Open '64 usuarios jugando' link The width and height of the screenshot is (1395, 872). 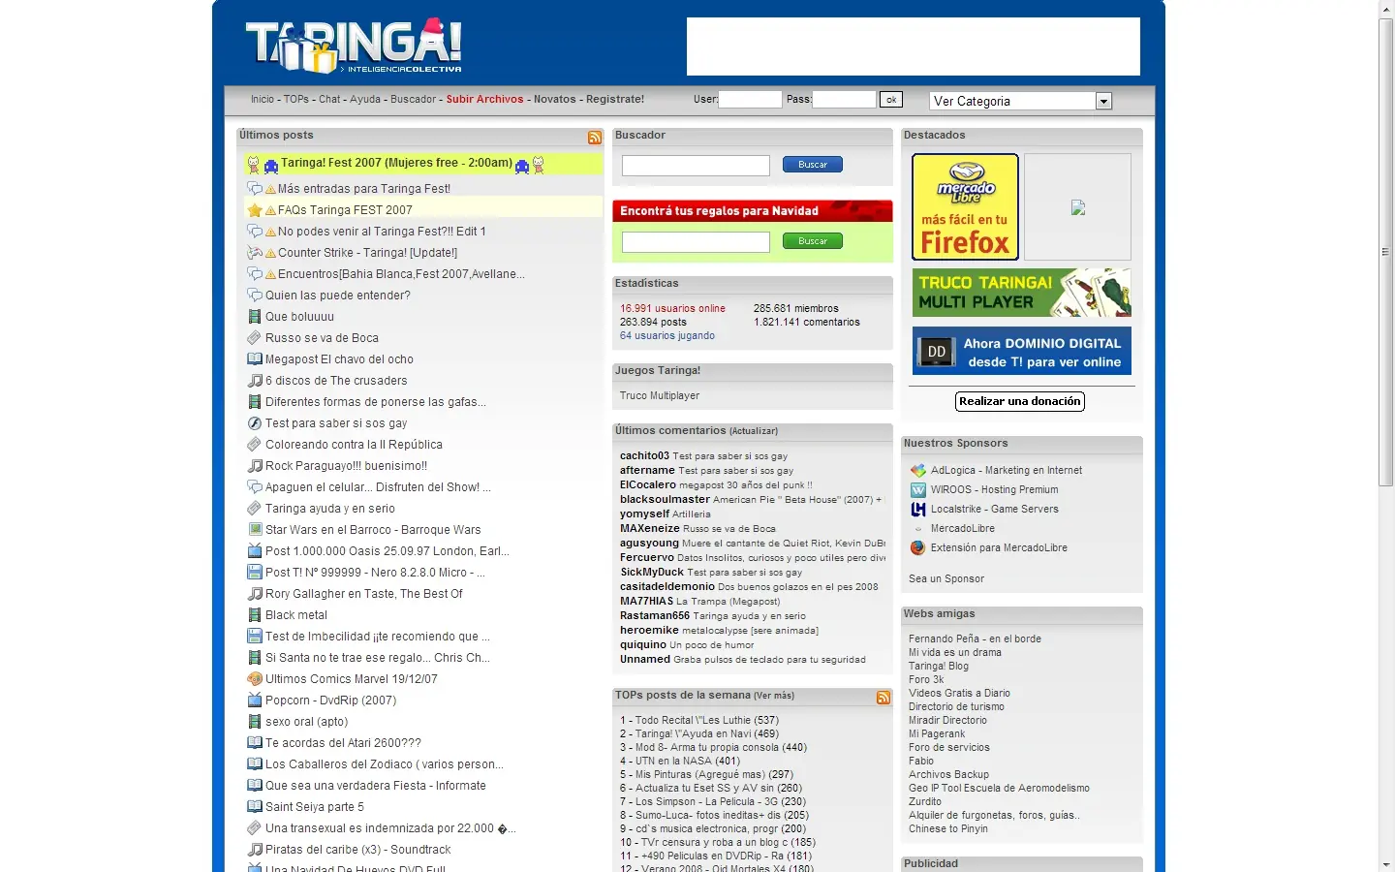point(667,336)
